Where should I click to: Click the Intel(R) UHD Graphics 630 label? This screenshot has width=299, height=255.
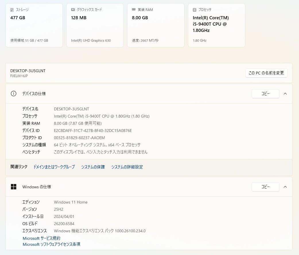(91, 41)
